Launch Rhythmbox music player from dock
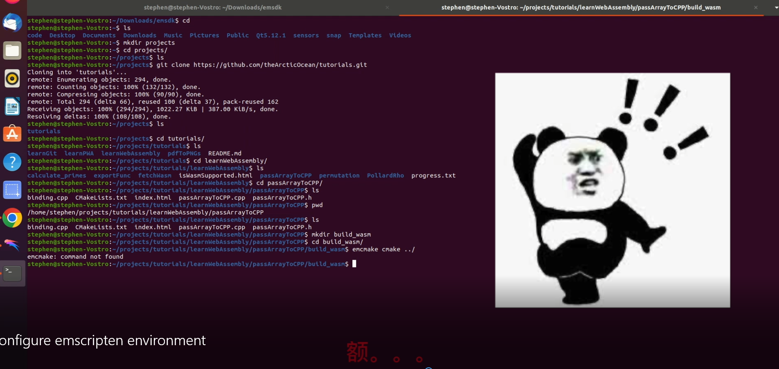This screenshot has width=779, height=369. tap(12, 78)
